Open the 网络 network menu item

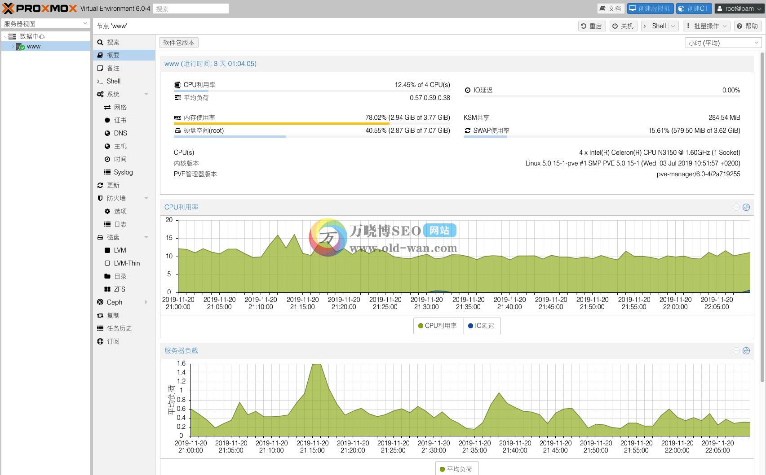(124, 107)
